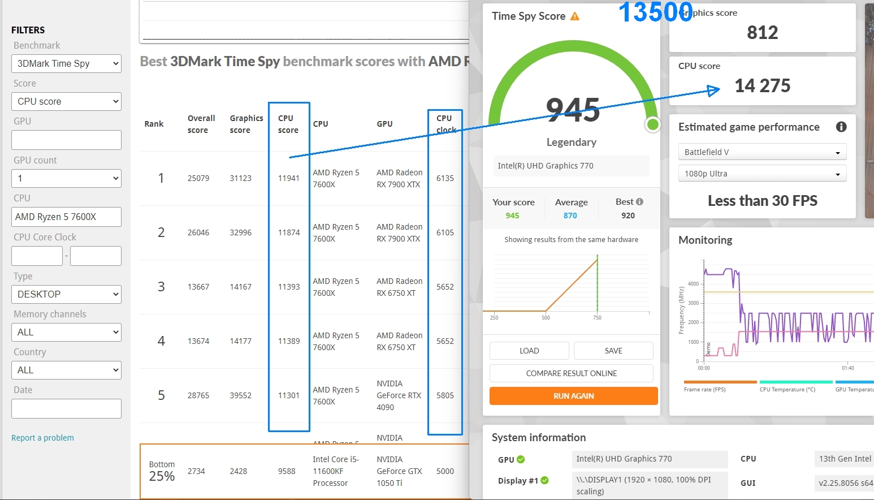Click NVIDIA GeForce RTX 4090 in rank 5 row

[399, 395]
